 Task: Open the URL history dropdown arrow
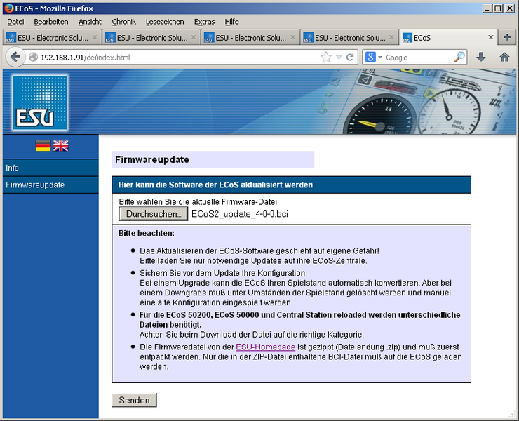[x=339, y=58]
